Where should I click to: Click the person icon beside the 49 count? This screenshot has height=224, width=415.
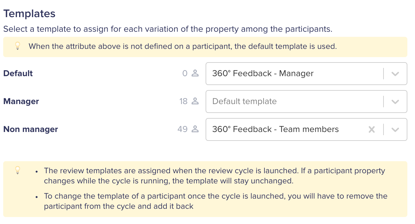[195, 129]
